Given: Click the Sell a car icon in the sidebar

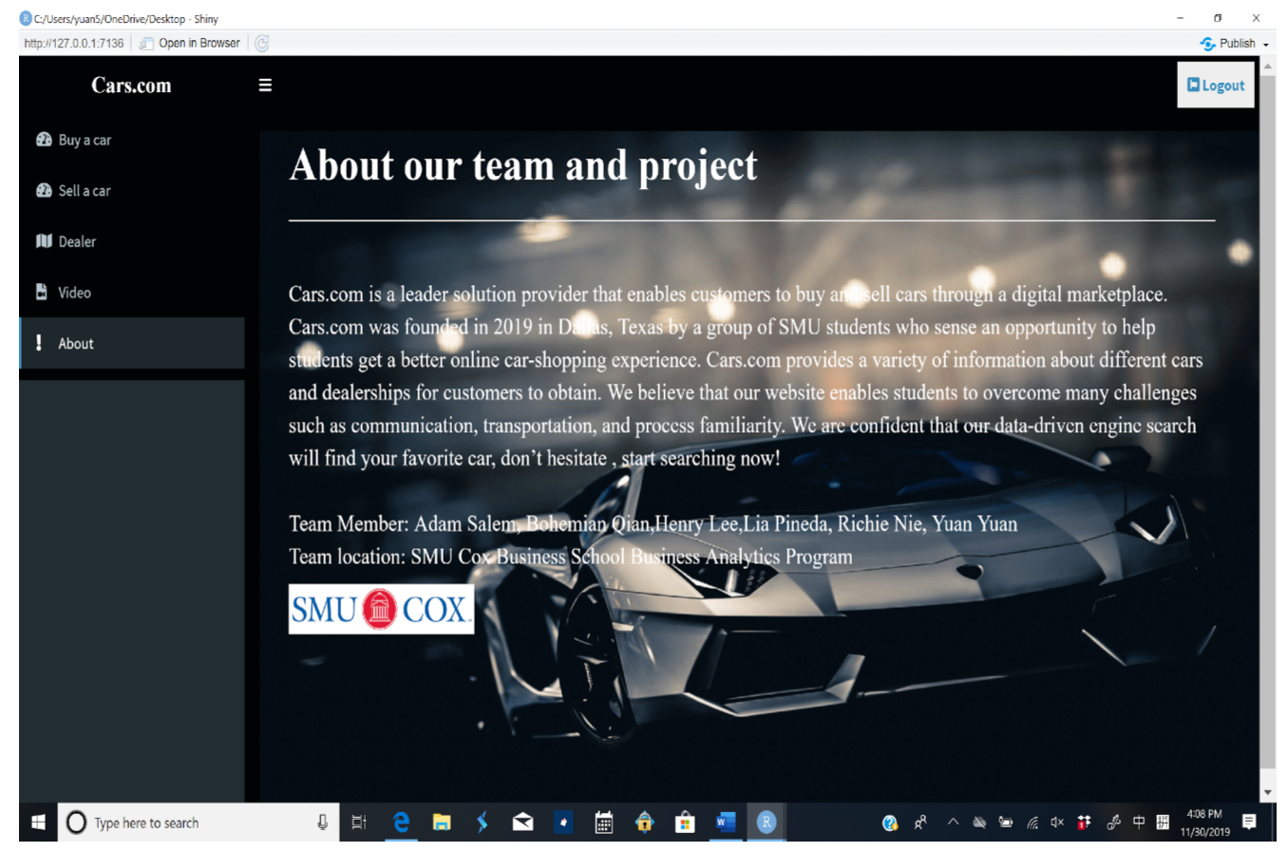Looking at the screenshot, I should [x=44, y=190].
